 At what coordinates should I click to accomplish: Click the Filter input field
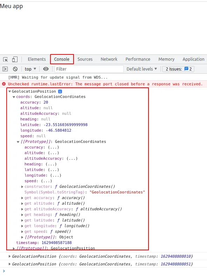tap(89, 69)
